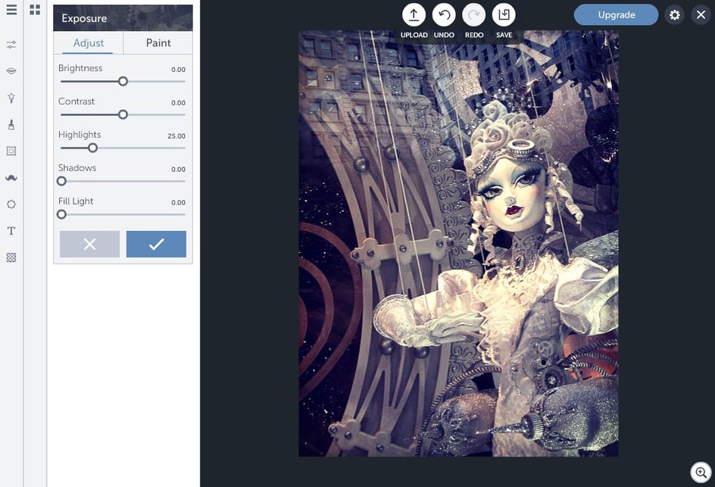
Task: Undo the last edit
Action: tap(444, 14)
